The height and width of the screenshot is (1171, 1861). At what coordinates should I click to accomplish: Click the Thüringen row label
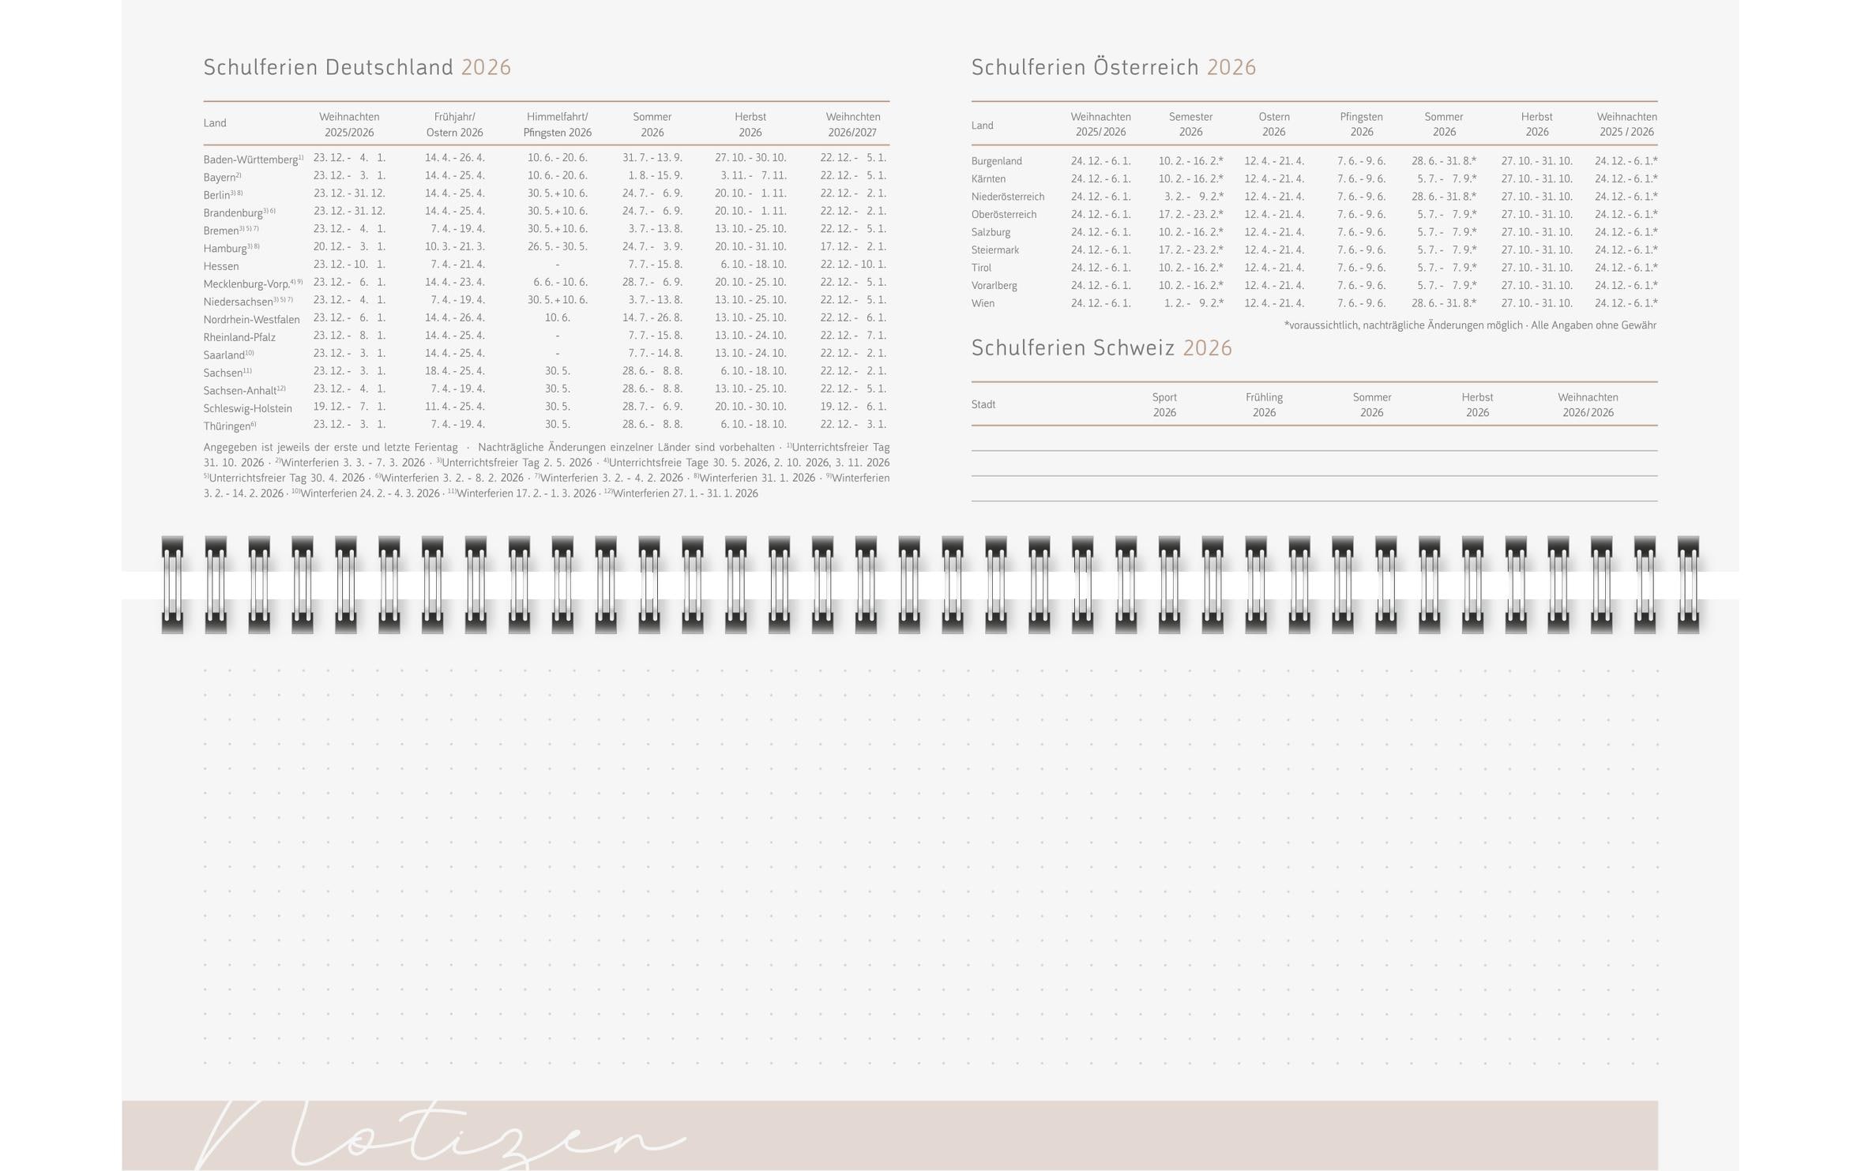pos(230,426)
